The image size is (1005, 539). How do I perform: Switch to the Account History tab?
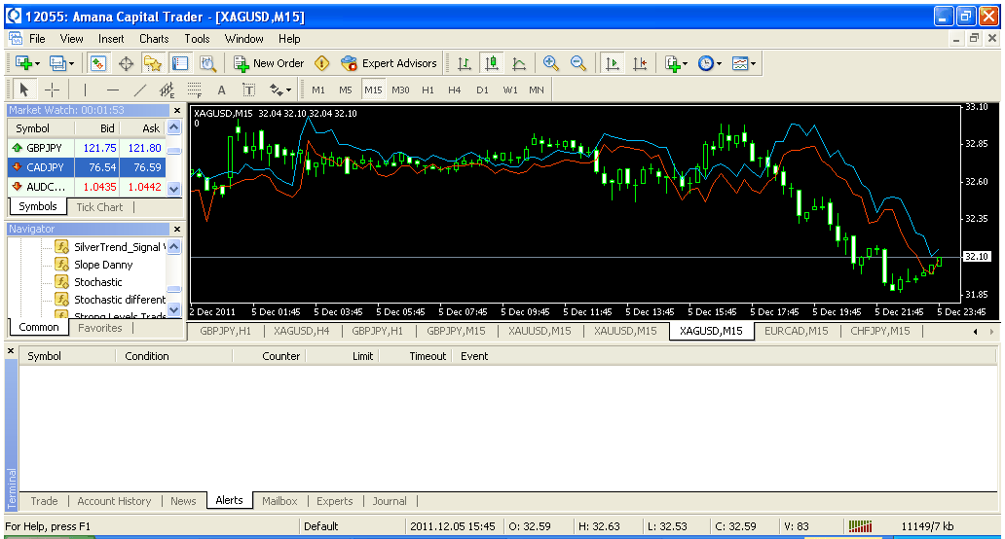(x=114, y=501)
